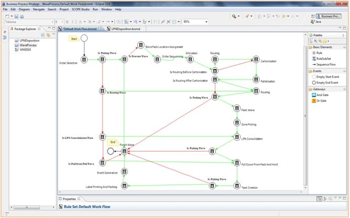Click the Run Last Tool icon

tap(234, 16)
